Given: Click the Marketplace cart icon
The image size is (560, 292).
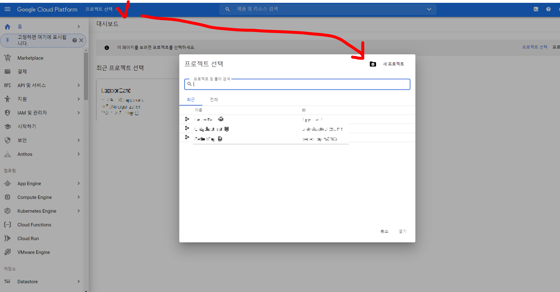Looking at the screenshot, I should [7, 58].
